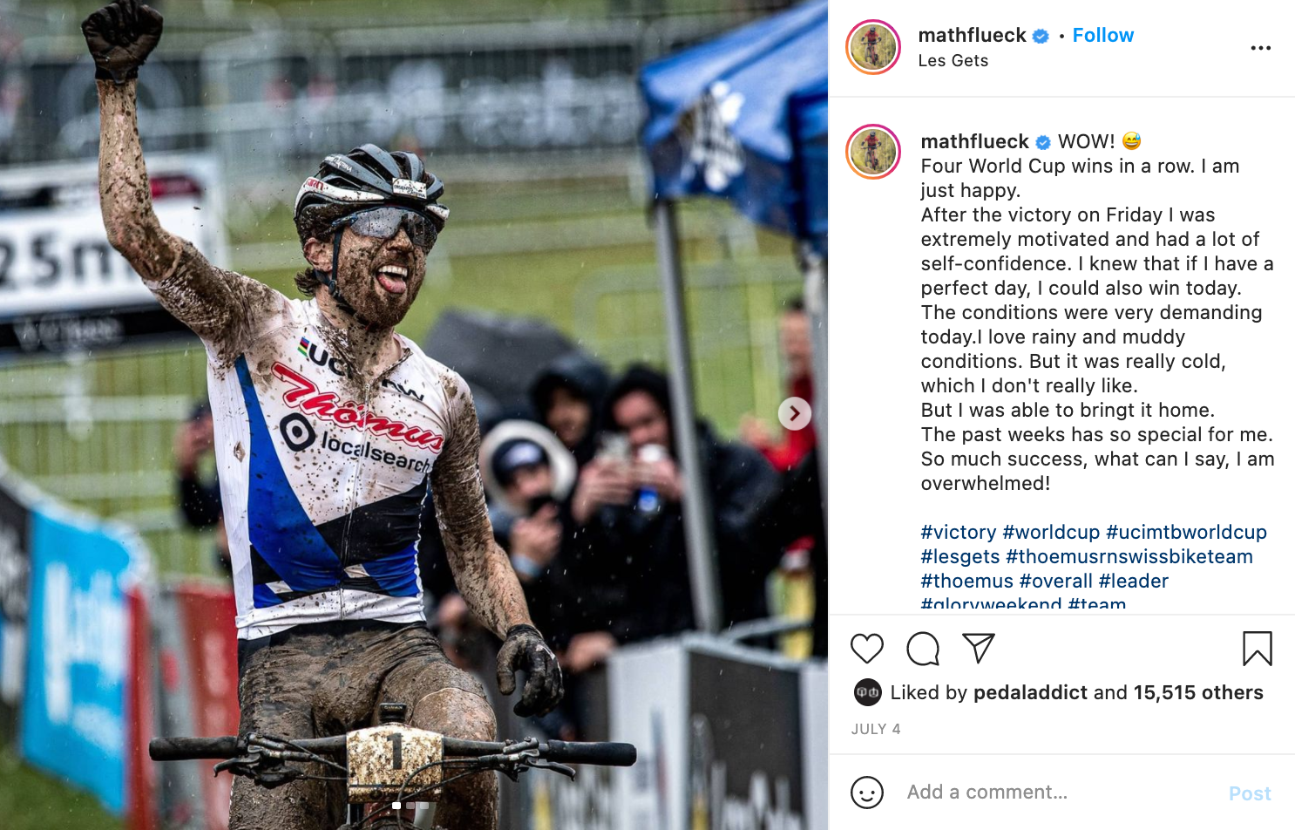Click the pedaladdict liker avatar

coord(867,692)
